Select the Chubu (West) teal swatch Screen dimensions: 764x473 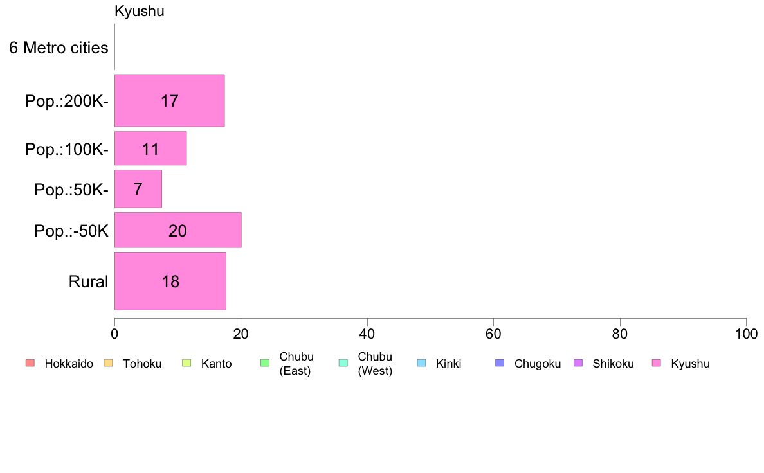coord(343,363)
